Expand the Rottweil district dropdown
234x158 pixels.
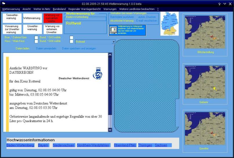pyautogui.click(x=114, y=42)
